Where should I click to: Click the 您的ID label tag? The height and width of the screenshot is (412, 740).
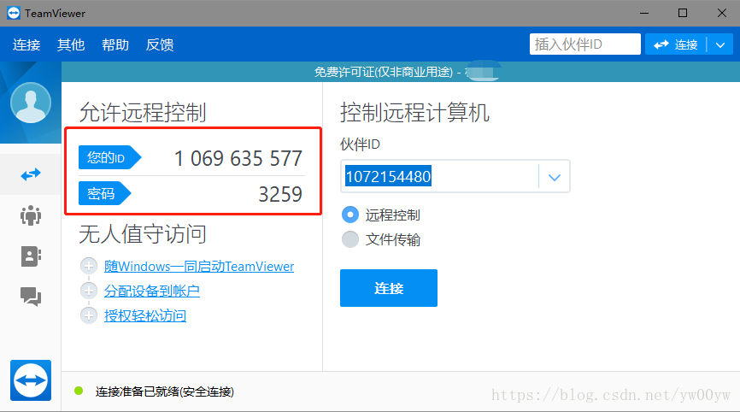click(109, 157)
